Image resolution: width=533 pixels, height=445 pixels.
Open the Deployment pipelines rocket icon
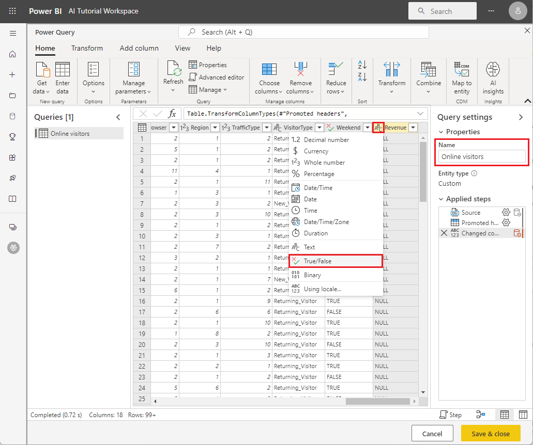(x=12, y=178)
